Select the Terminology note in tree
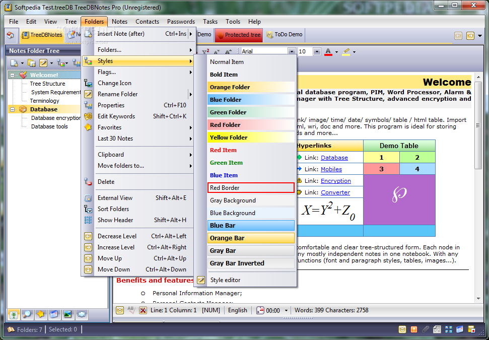The width and height of the screenshot is (489, 340). (x=44, y=101)
